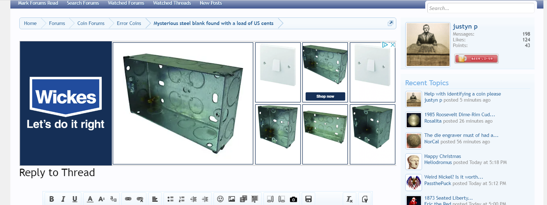The image size is (547, 205).
Task: Click the camera icon in the editor
Action: coord(293,199)
